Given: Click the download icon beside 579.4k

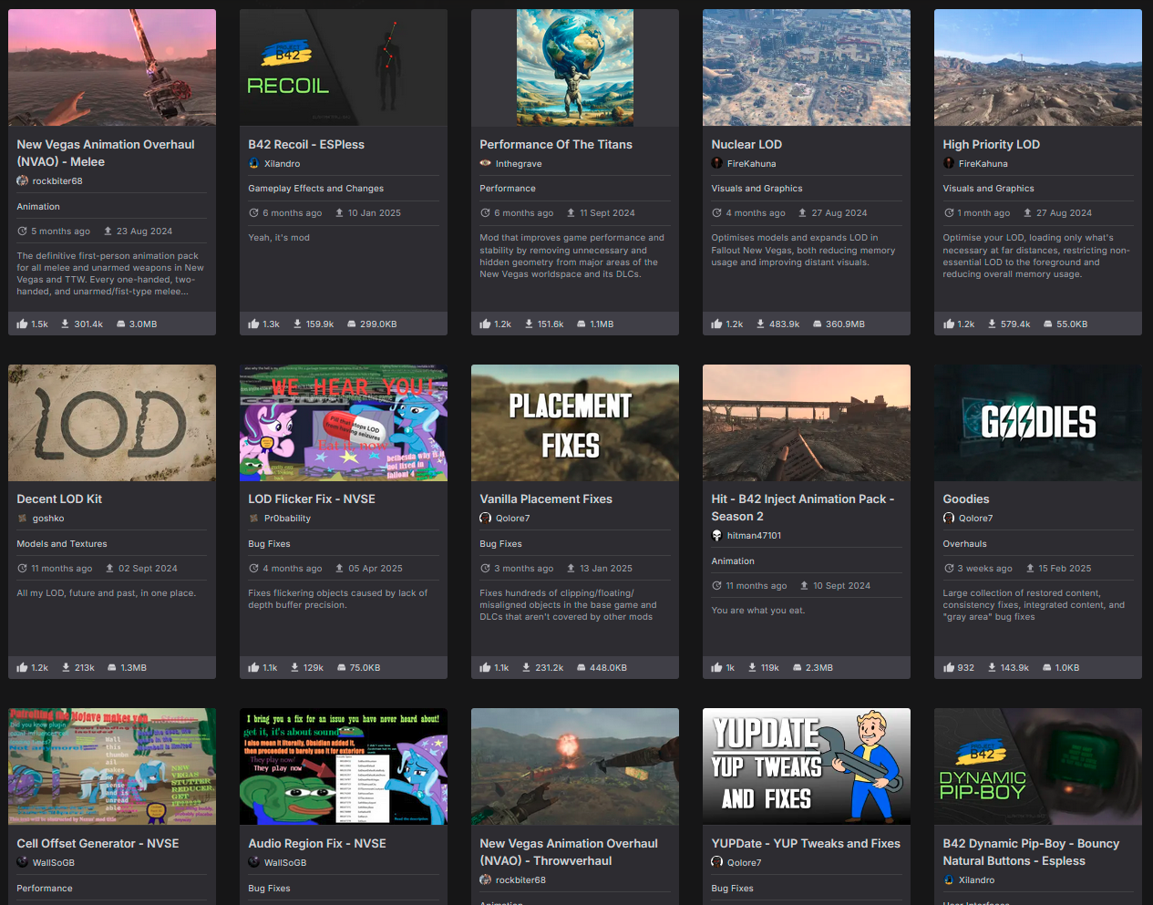Looking at the screenshot, I should coord(991,324).
